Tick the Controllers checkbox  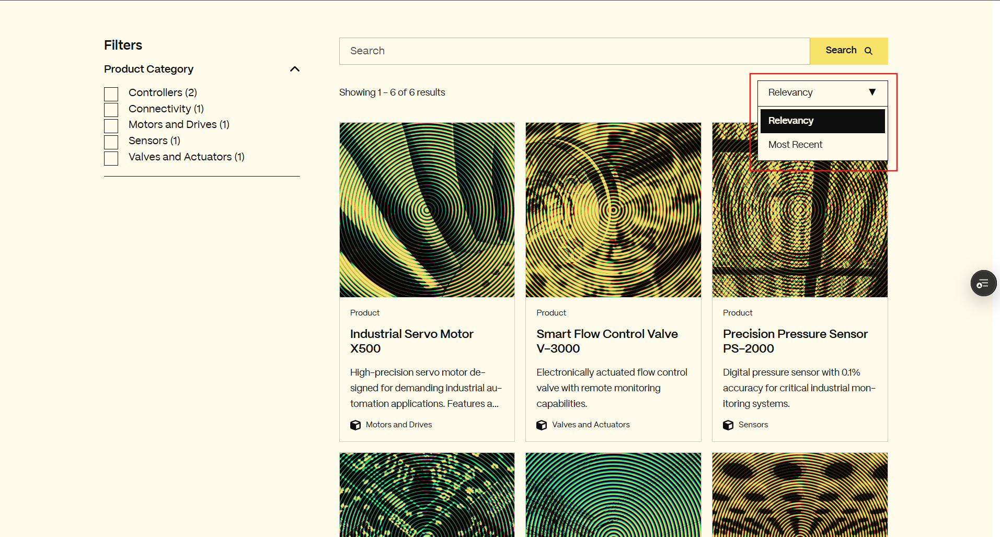tap(111, 94)
